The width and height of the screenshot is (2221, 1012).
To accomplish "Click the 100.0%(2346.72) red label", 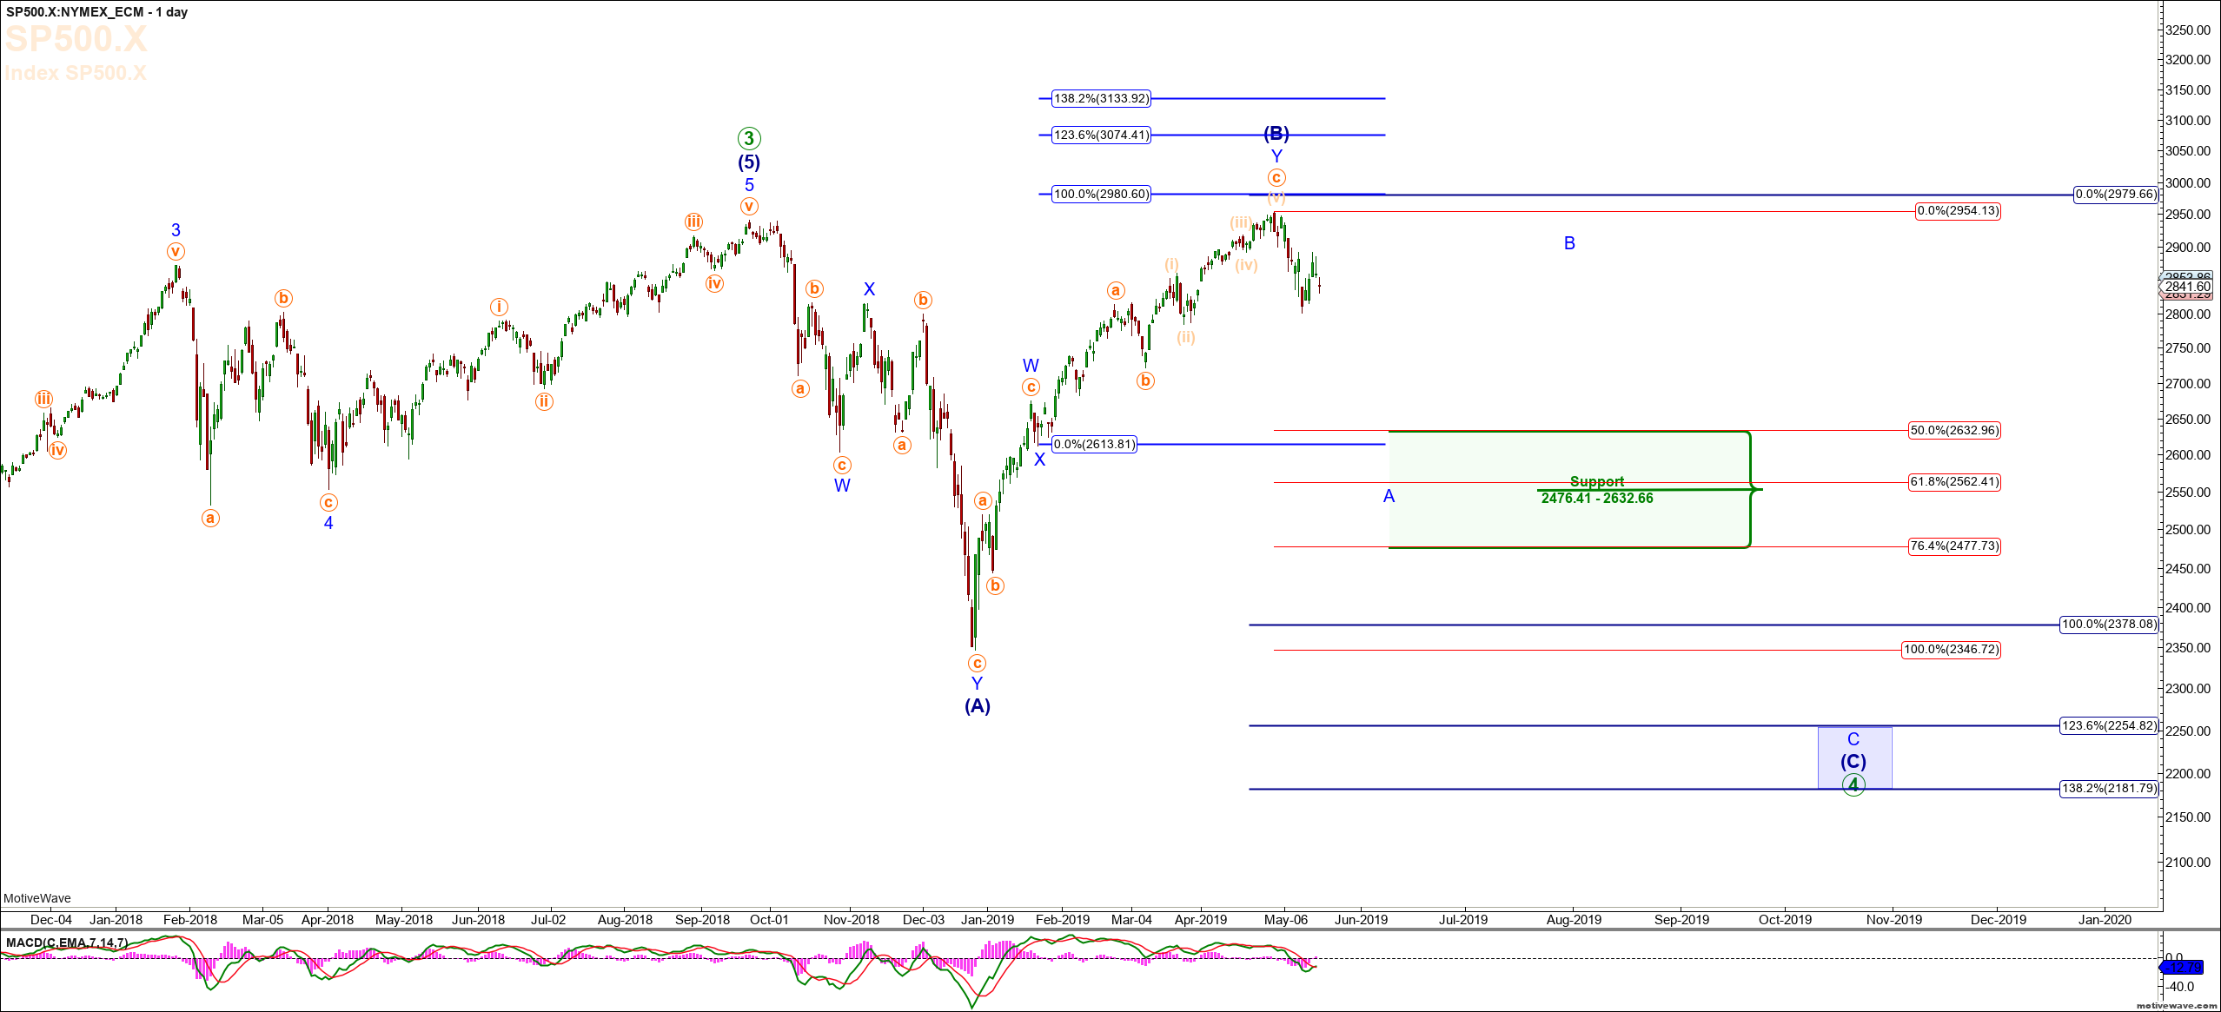I will point(1951,649).
